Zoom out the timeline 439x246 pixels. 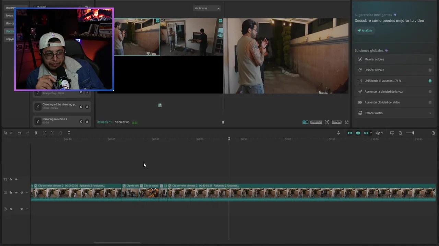point(400,133)
